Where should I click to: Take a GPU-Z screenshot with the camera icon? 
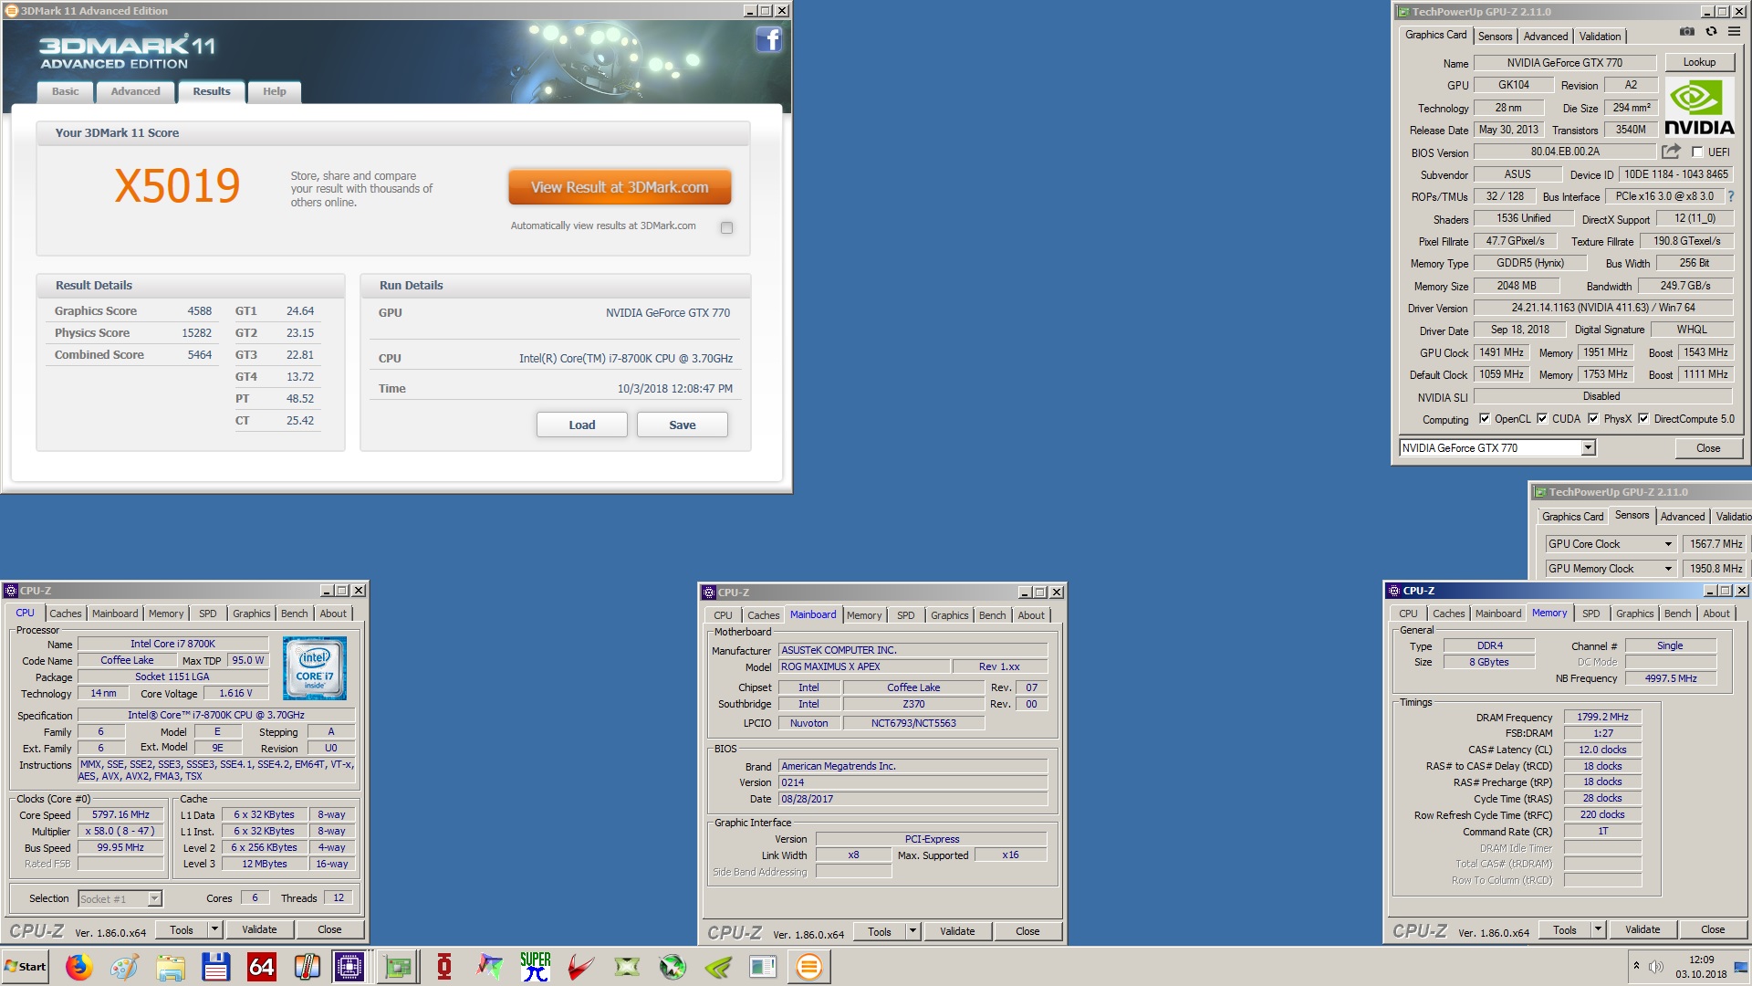coord(1687,32)
